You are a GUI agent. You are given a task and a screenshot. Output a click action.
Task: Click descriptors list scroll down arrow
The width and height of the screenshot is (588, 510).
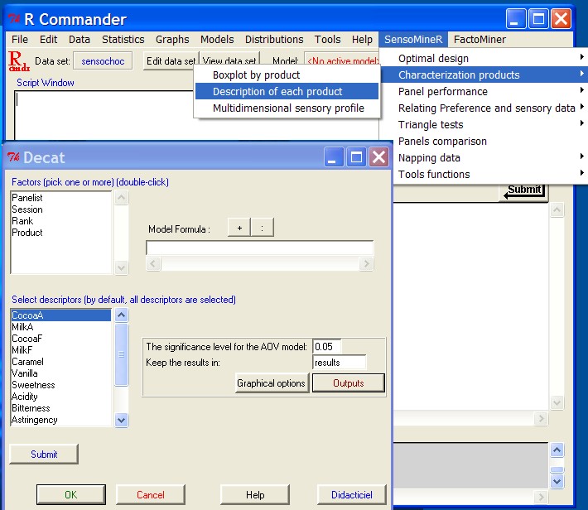point(121,420)
